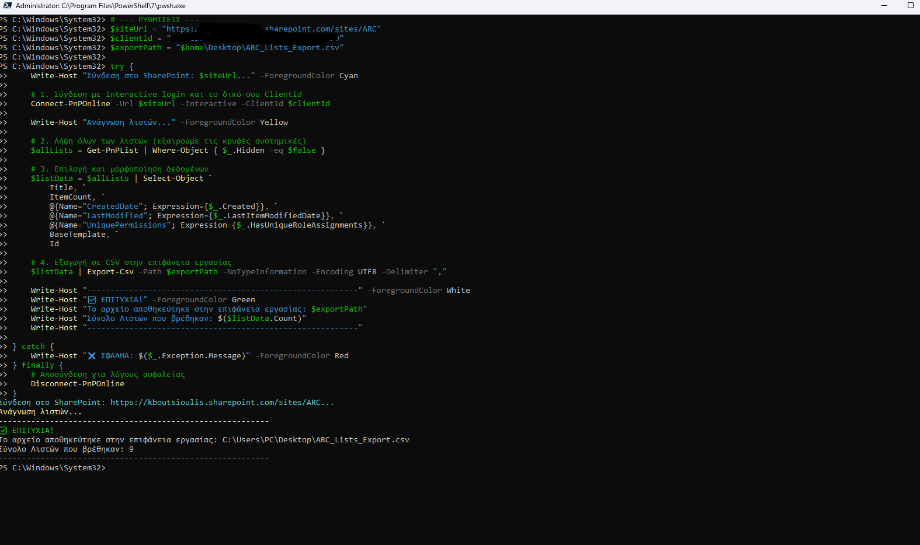Click the green checkmark in success output
This screenshot has height=545, width=920.
pyautogui.click(x=4, y=431)
